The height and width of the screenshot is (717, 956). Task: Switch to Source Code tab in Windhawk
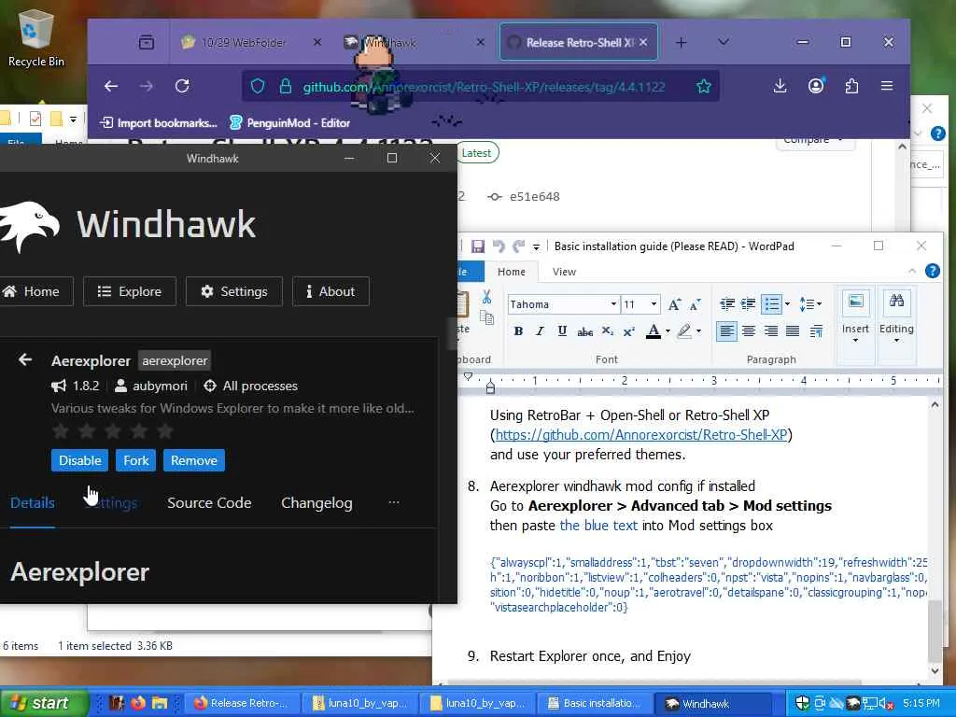click(x=209, y=502)
